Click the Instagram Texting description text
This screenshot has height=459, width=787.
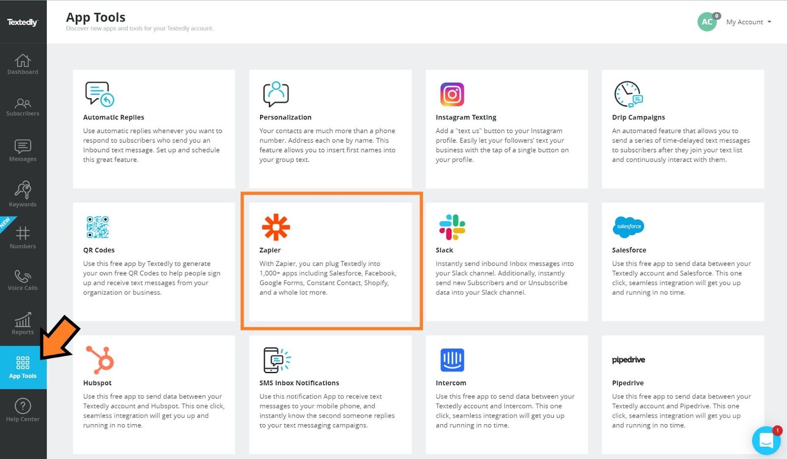(x=502, y=145)
